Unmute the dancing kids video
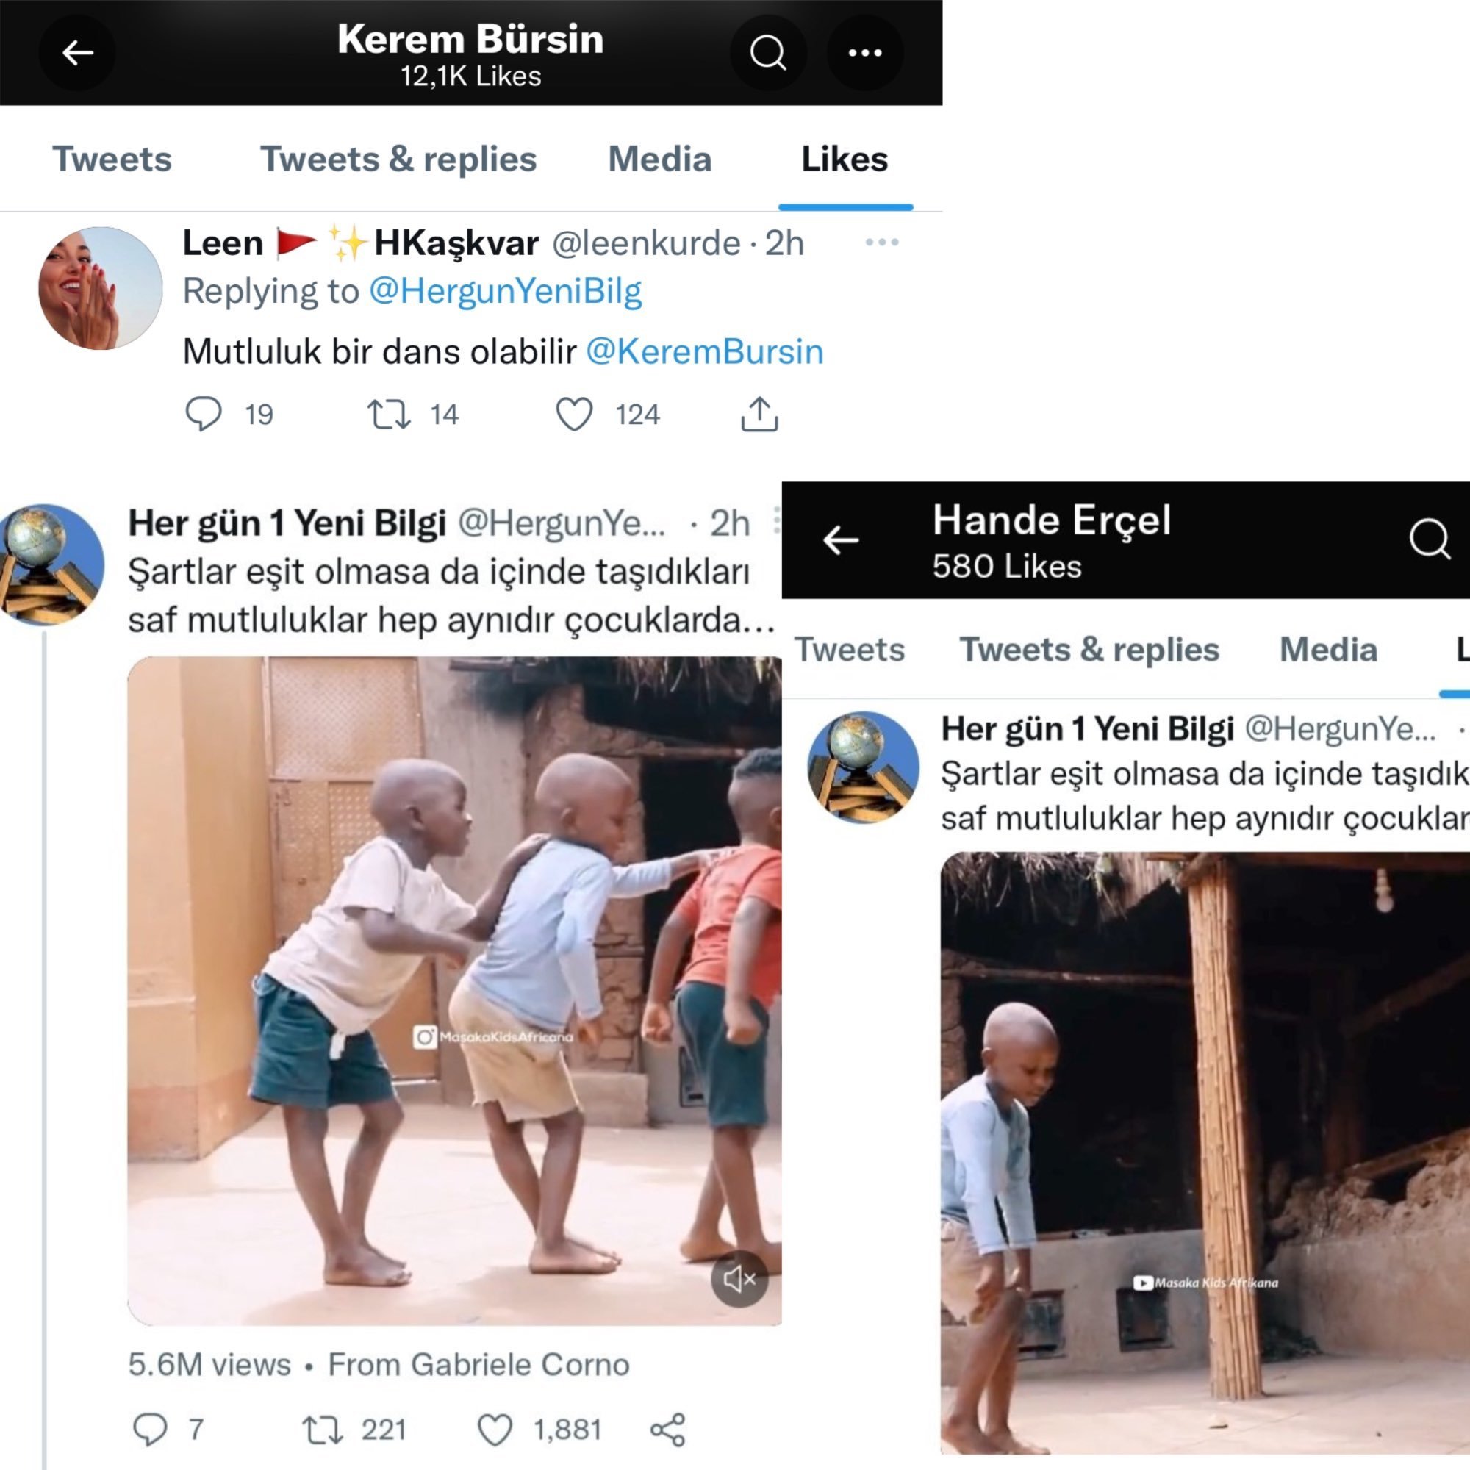1470x1470 pixels. coord(739,1279)
